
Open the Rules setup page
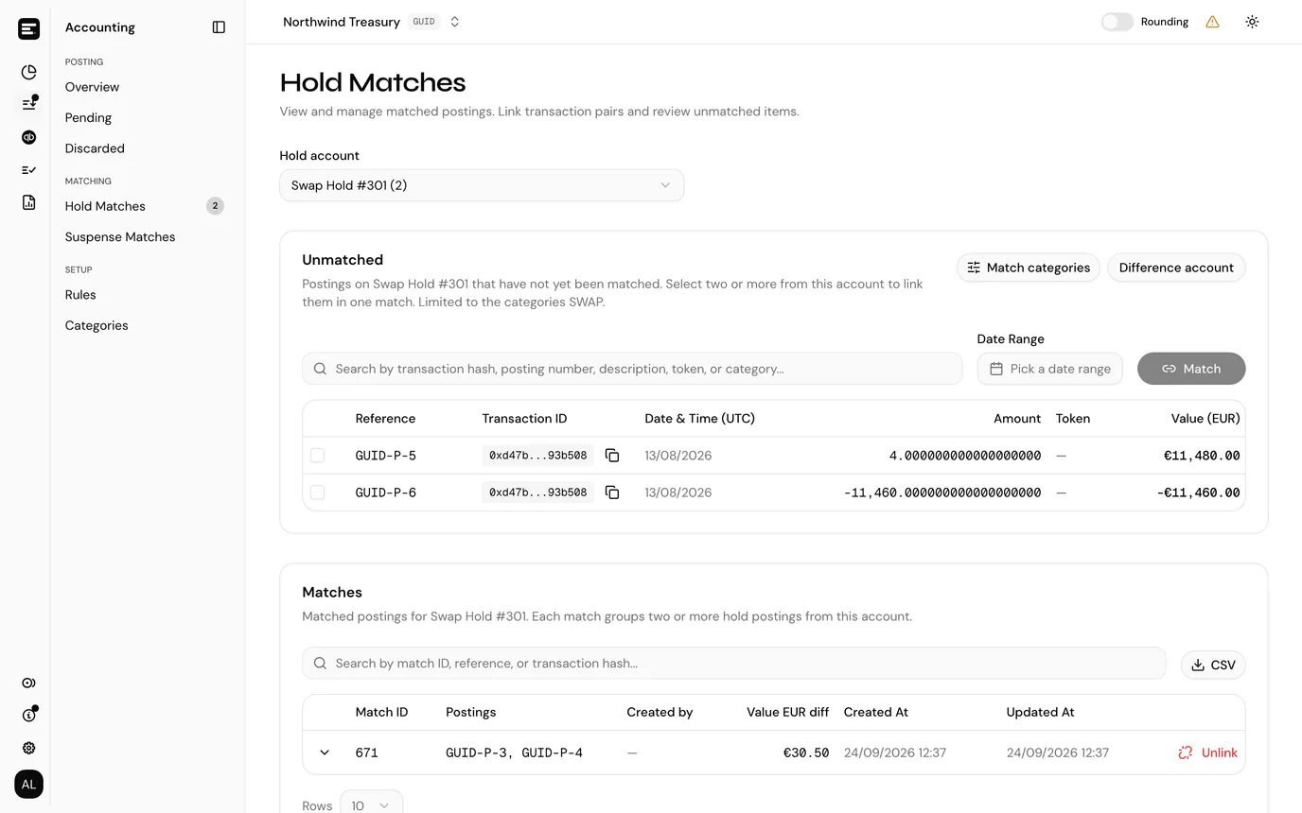point(80,295)
